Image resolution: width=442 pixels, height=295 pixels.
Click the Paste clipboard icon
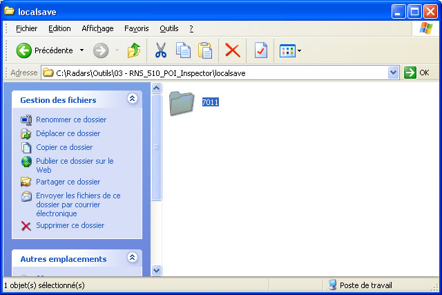pos(205,50)
